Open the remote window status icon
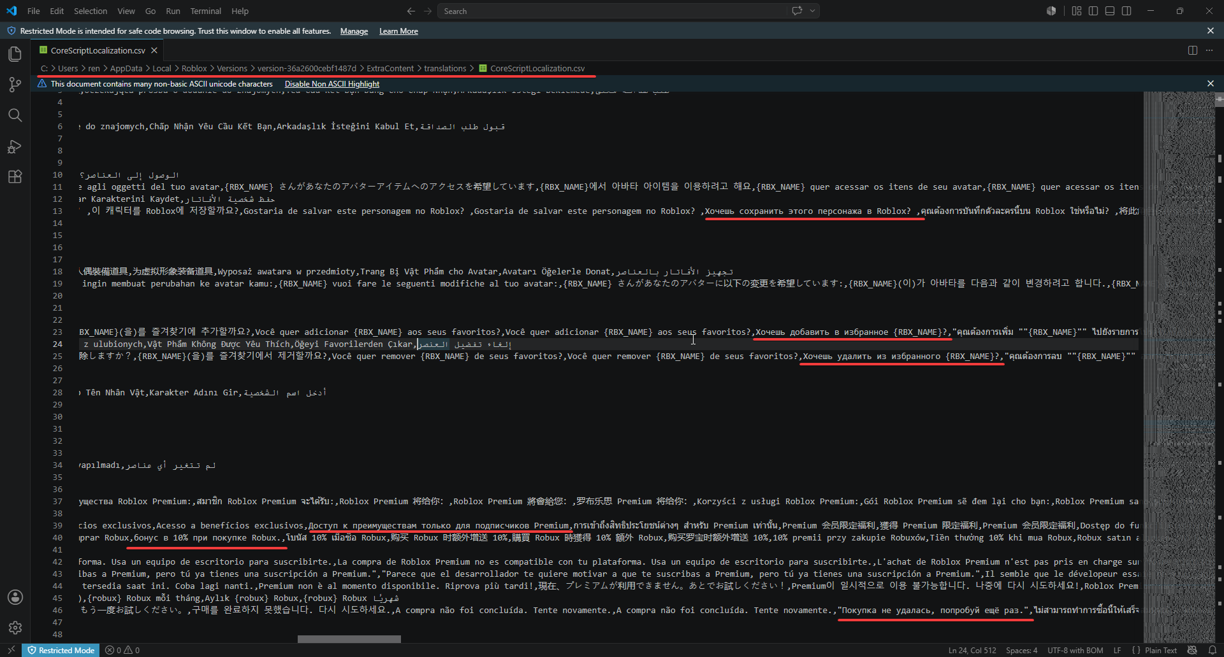The height and width of the screenshot is (657, 1224). click(x=11, y=650)
